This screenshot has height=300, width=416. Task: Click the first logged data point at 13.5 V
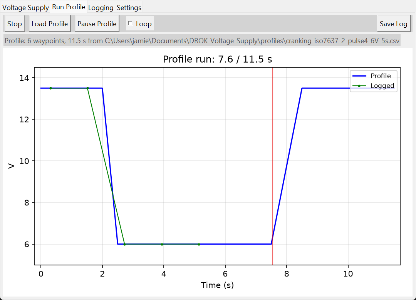[51, 88]
